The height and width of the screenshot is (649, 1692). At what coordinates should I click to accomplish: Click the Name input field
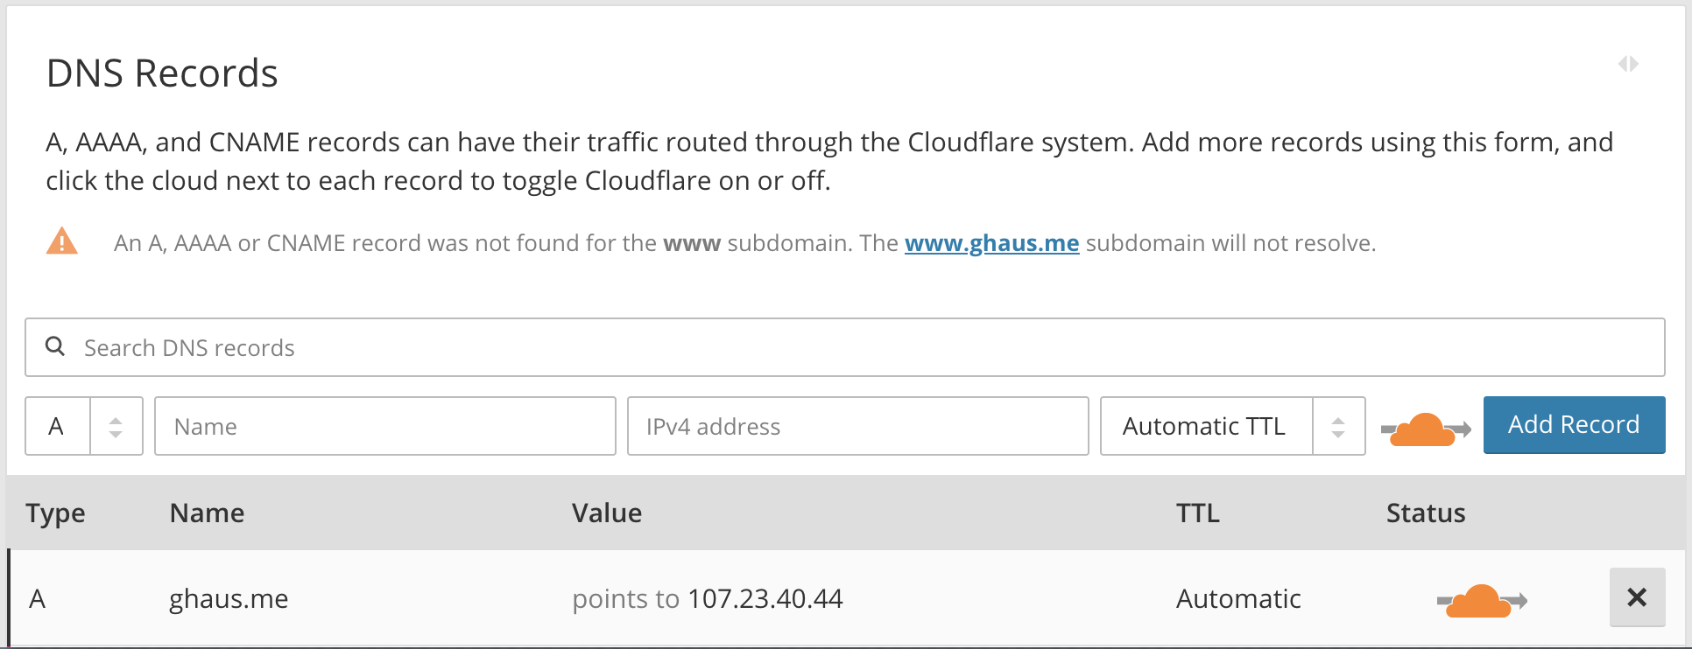tap(385, 426)
